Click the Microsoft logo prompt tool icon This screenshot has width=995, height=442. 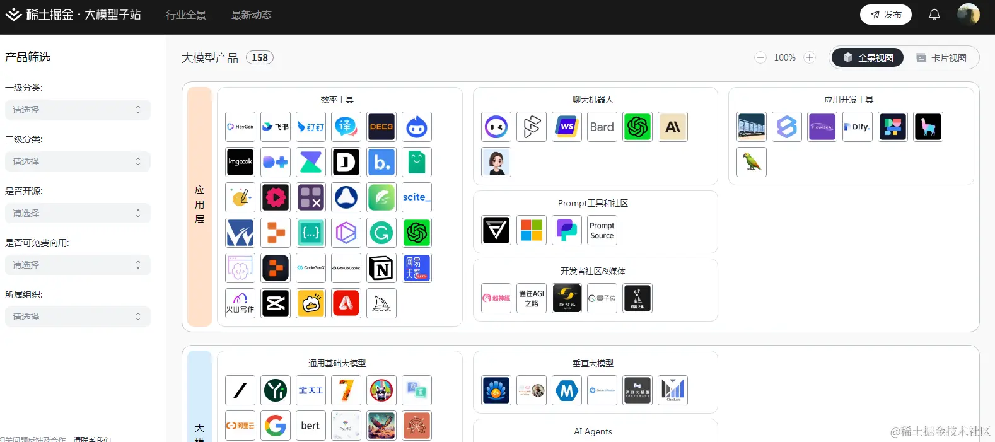click(532, 230)
